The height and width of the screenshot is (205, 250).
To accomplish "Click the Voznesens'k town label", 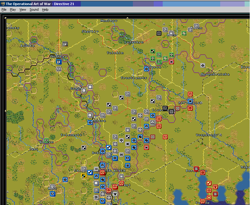I will pyautogui.click(x=209, y=135).
